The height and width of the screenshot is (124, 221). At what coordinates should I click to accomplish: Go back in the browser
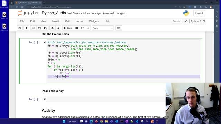pos(12,7)
